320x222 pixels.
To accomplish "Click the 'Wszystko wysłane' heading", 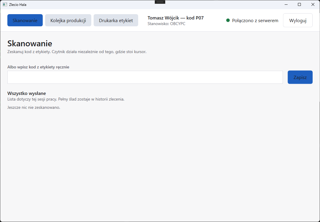I will (x=27, y=93).
